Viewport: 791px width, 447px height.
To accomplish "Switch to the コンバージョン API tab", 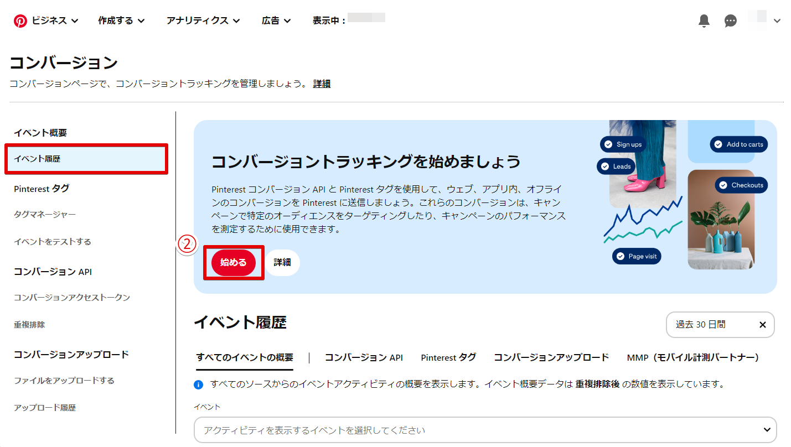I will (x=364, y=357).
